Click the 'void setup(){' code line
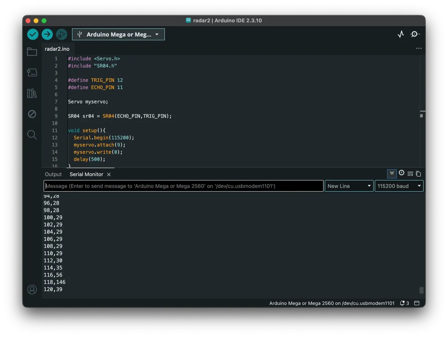 click(87, 131)
